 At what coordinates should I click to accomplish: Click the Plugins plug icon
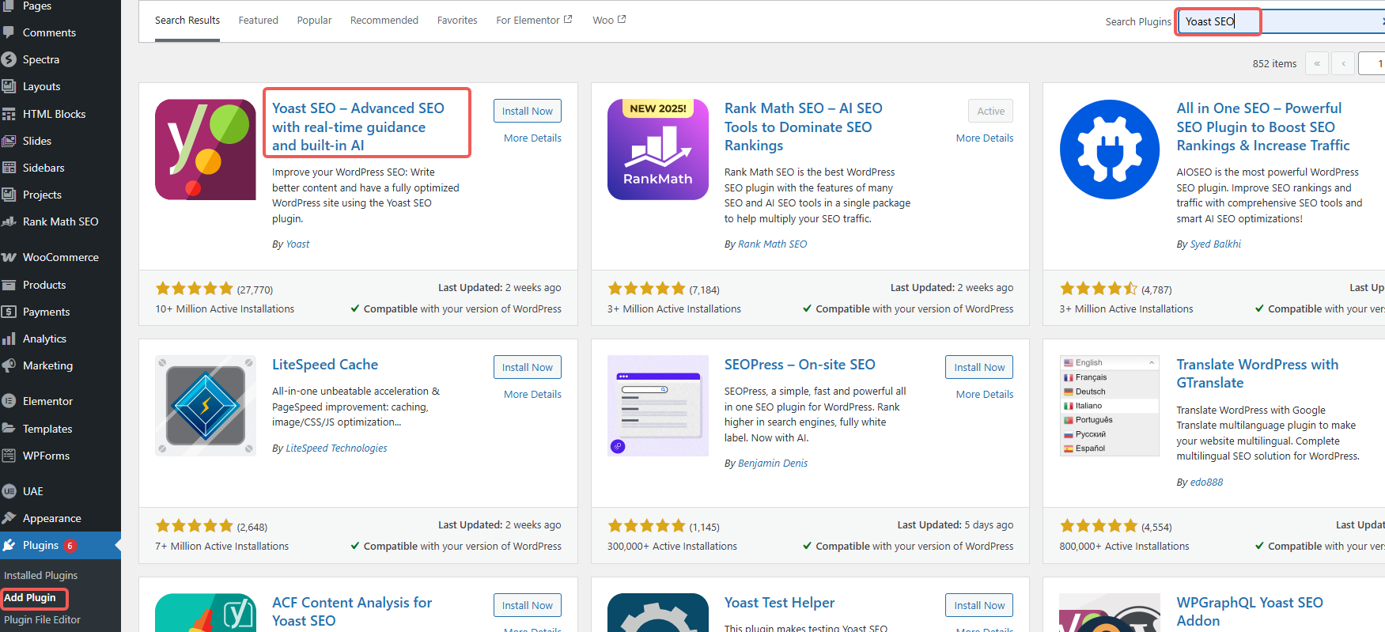pyautogui.click(x=9, y=545)
